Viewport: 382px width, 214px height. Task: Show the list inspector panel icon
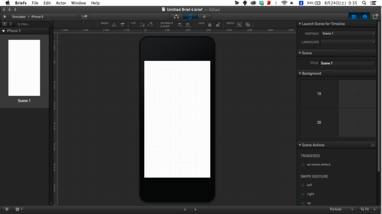(354, 17)
